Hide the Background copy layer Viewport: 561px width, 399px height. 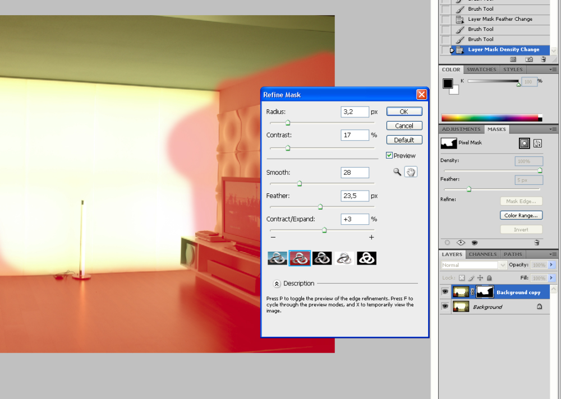click(x=445, y=292)
